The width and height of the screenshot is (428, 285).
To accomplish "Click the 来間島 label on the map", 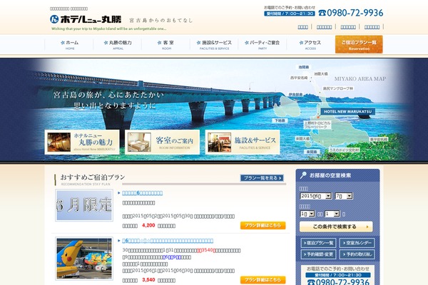I will [x=312, y=152].
